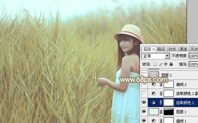Screen dimensions: 198x123
Task: Switch to the 路径 tab
Action: [161, 49]
